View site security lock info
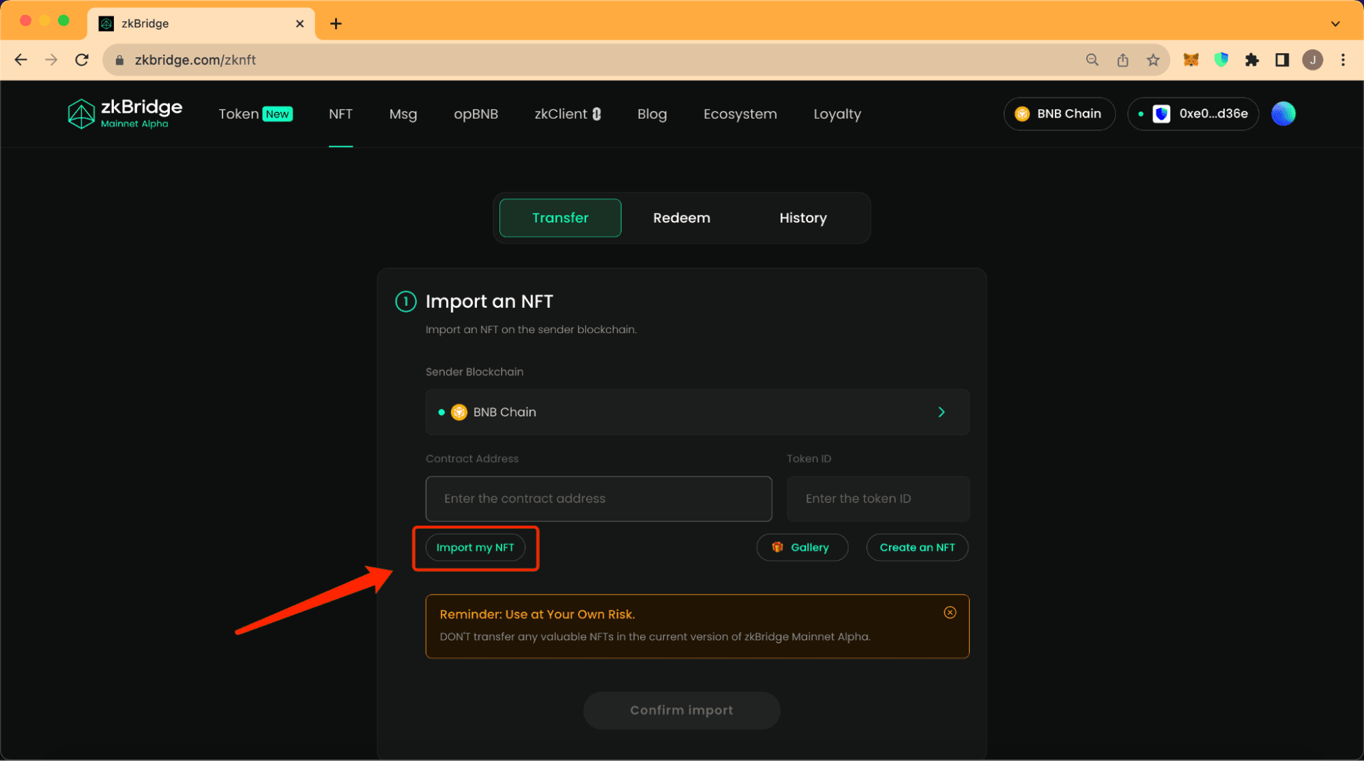Viewport: 1364px width, 761px height. [120, 60]
